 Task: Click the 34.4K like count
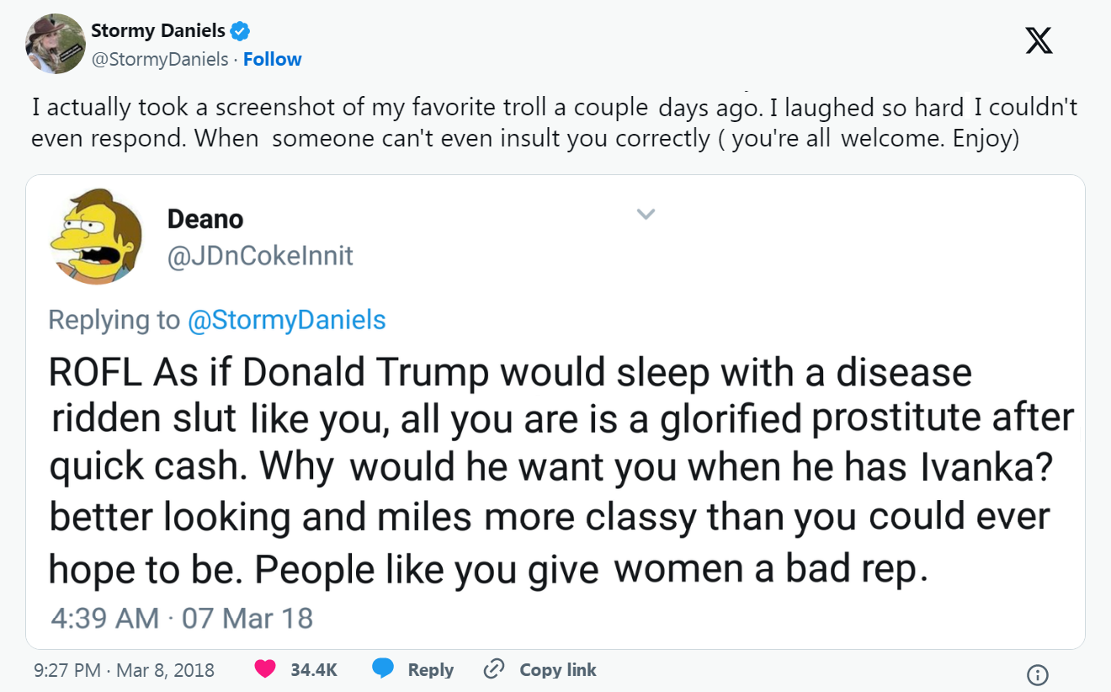pyautogui.click(x=313, y=670)
